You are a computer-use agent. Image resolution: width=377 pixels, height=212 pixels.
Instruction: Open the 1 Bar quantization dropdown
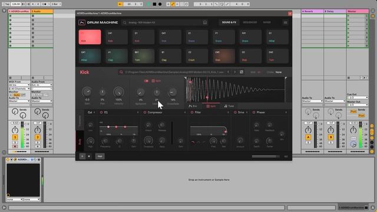tap(56, 4)
